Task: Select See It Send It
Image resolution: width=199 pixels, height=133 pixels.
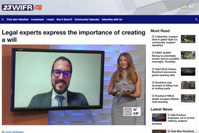Action: pos(64,20)
